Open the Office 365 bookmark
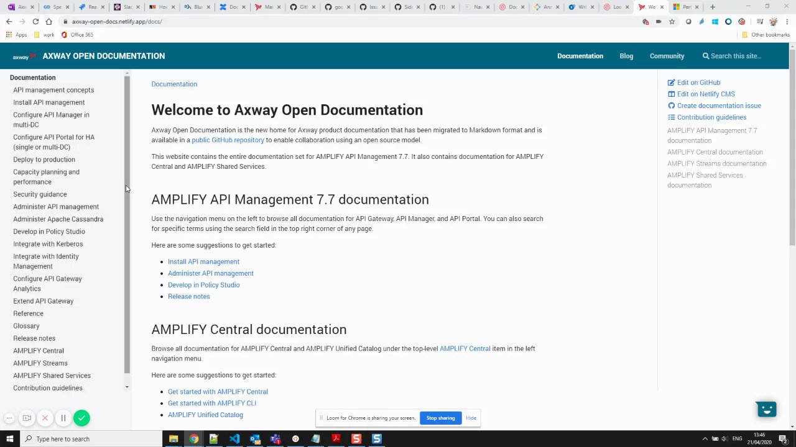 point(77,35)
